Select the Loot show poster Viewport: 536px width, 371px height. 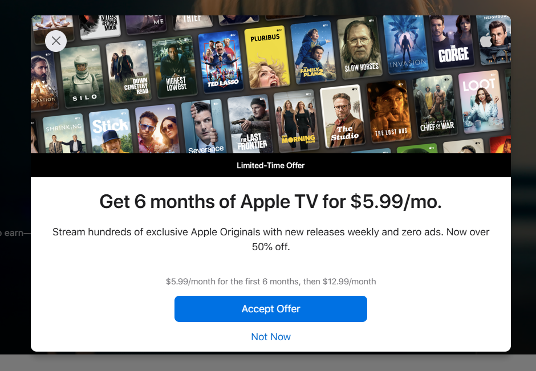481,101
